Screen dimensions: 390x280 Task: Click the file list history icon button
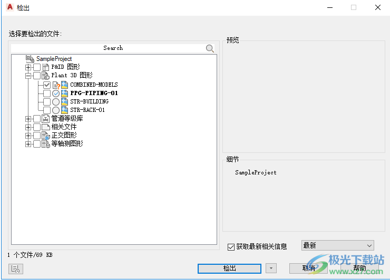coord(16,269)
